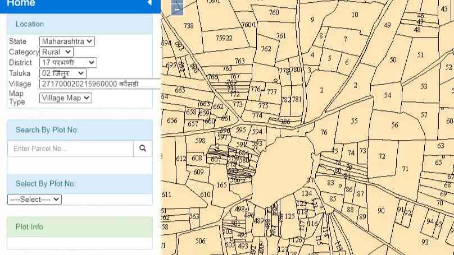Screen dimensions: 454x255
Task: Open the Select By Plot No dropdown
Action: tap(34, 200)
